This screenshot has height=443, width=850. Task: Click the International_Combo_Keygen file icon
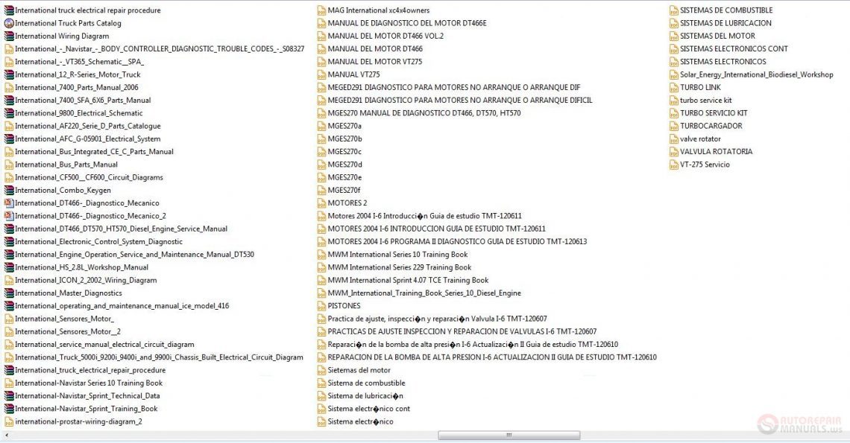click(x=10, y=190)
